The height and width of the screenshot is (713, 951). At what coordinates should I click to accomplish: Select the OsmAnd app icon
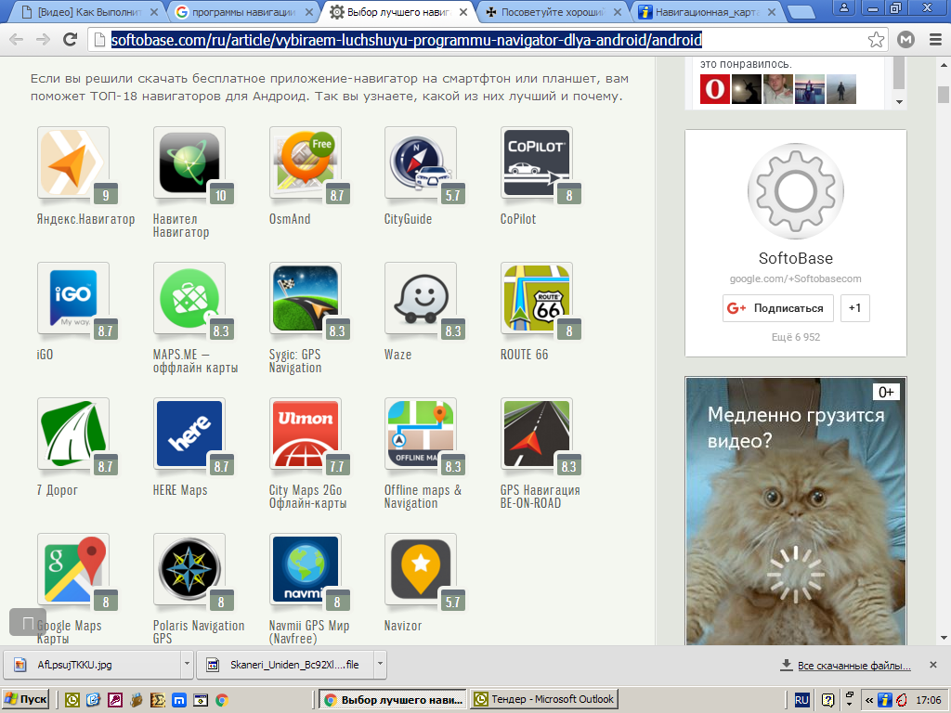(306, 163)
